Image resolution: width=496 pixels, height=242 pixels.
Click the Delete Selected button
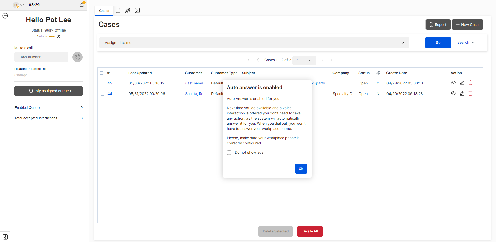(x=275, y=231)
